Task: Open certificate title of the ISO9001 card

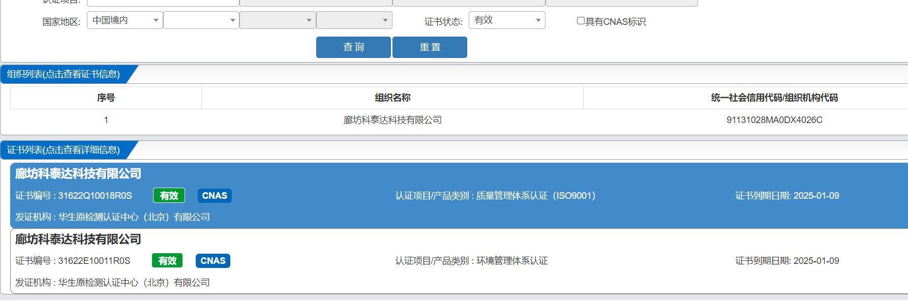Action: click(x=78, y=174)
